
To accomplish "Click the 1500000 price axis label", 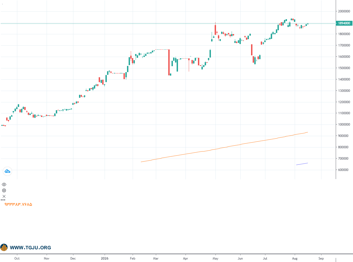I will [344, 68].
